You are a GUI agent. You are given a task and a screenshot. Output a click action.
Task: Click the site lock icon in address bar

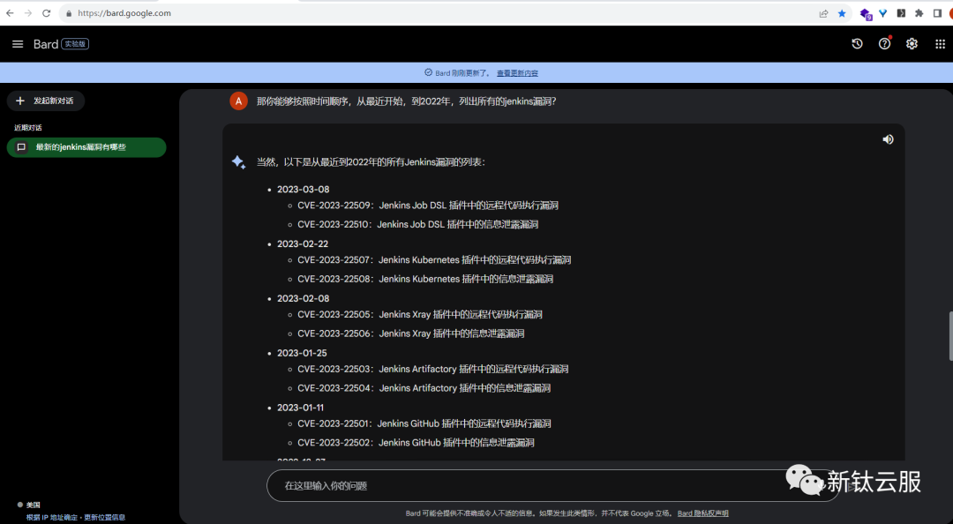[x=69, y=13]
